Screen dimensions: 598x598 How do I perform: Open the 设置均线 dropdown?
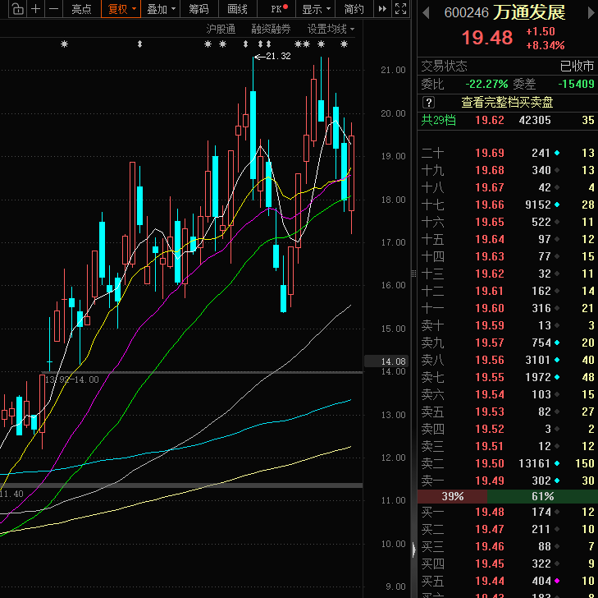[x=331, y=29]
